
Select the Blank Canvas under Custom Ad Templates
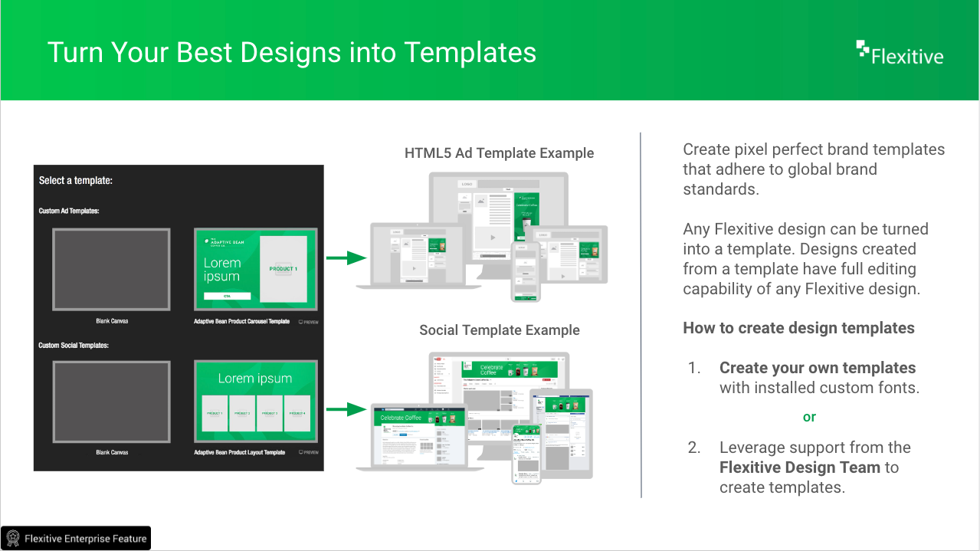point(111,269)
